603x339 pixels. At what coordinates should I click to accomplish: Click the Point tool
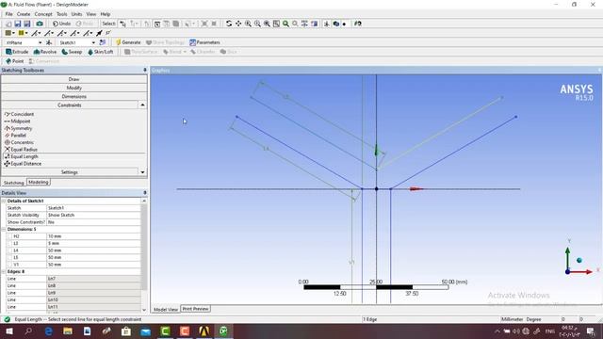[x=15, y=61]
